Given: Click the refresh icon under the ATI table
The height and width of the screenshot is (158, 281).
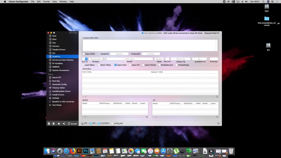Looking at the screenshot, I should (217, 117).
